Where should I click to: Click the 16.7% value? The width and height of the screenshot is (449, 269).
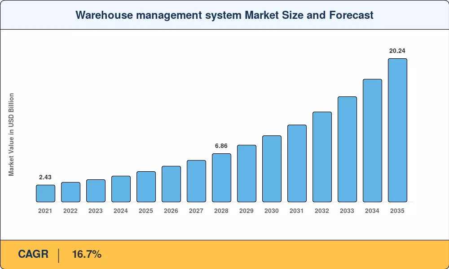87,254
